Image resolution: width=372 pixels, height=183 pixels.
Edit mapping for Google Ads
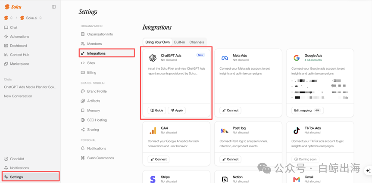[307, 111]
